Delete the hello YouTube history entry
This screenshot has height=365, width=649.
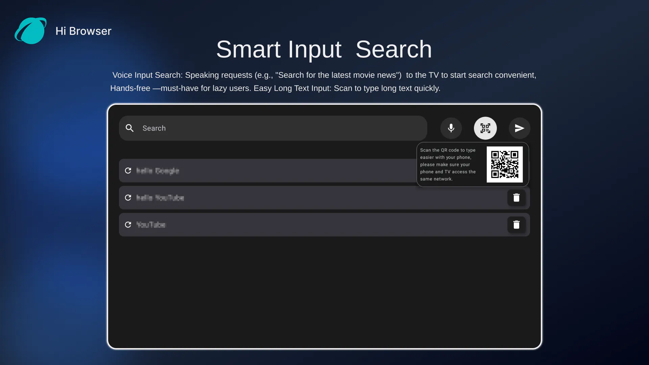point(516,198)
